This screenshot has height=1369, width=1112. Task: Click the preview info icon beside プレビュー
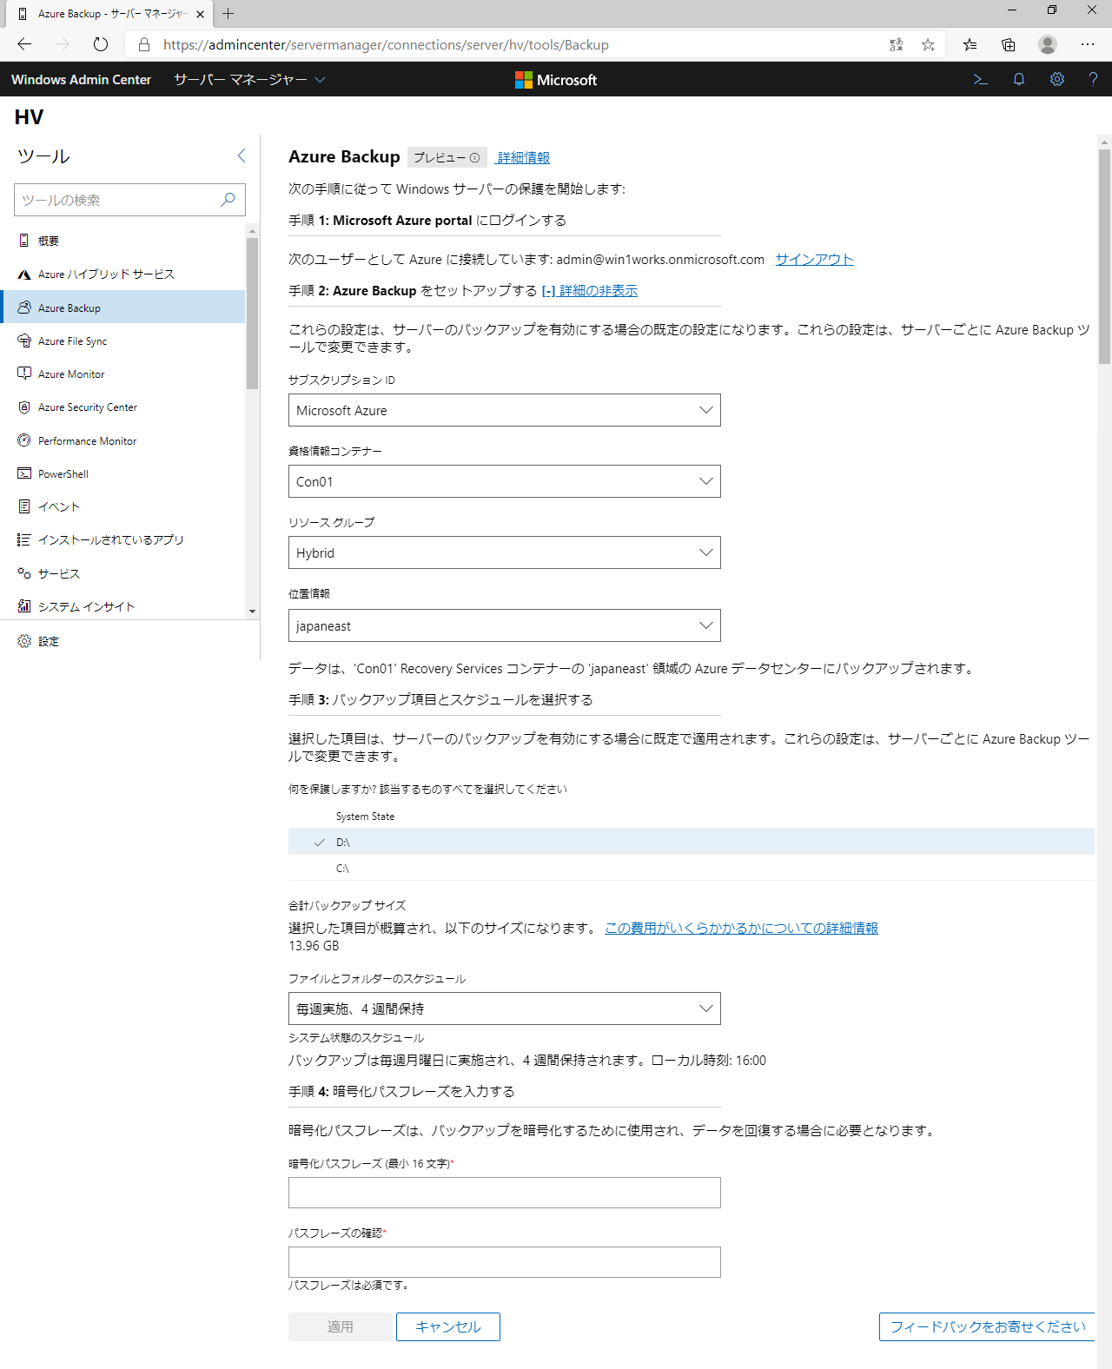(474, 158)
